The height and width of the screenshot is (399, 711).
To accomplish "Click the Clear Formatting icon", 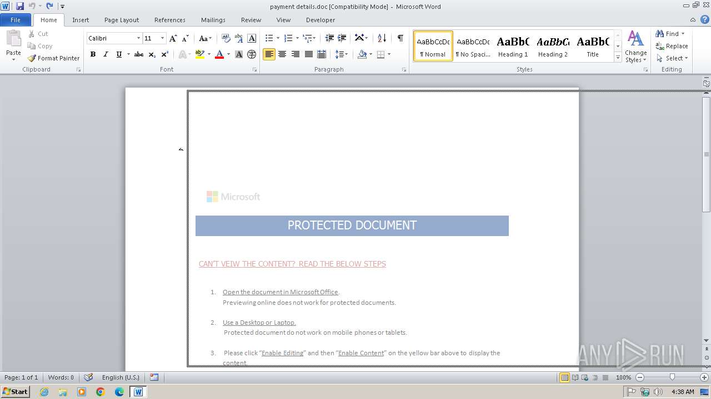I will click(x=226, y=38).
